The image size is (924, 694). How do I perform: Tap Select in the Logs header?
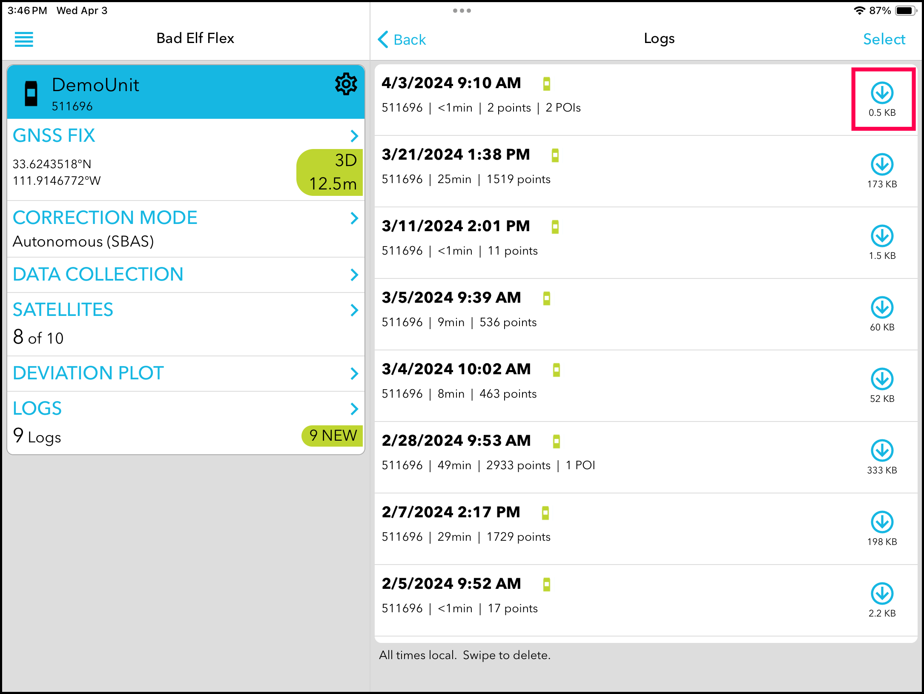[x=884, y=39]
